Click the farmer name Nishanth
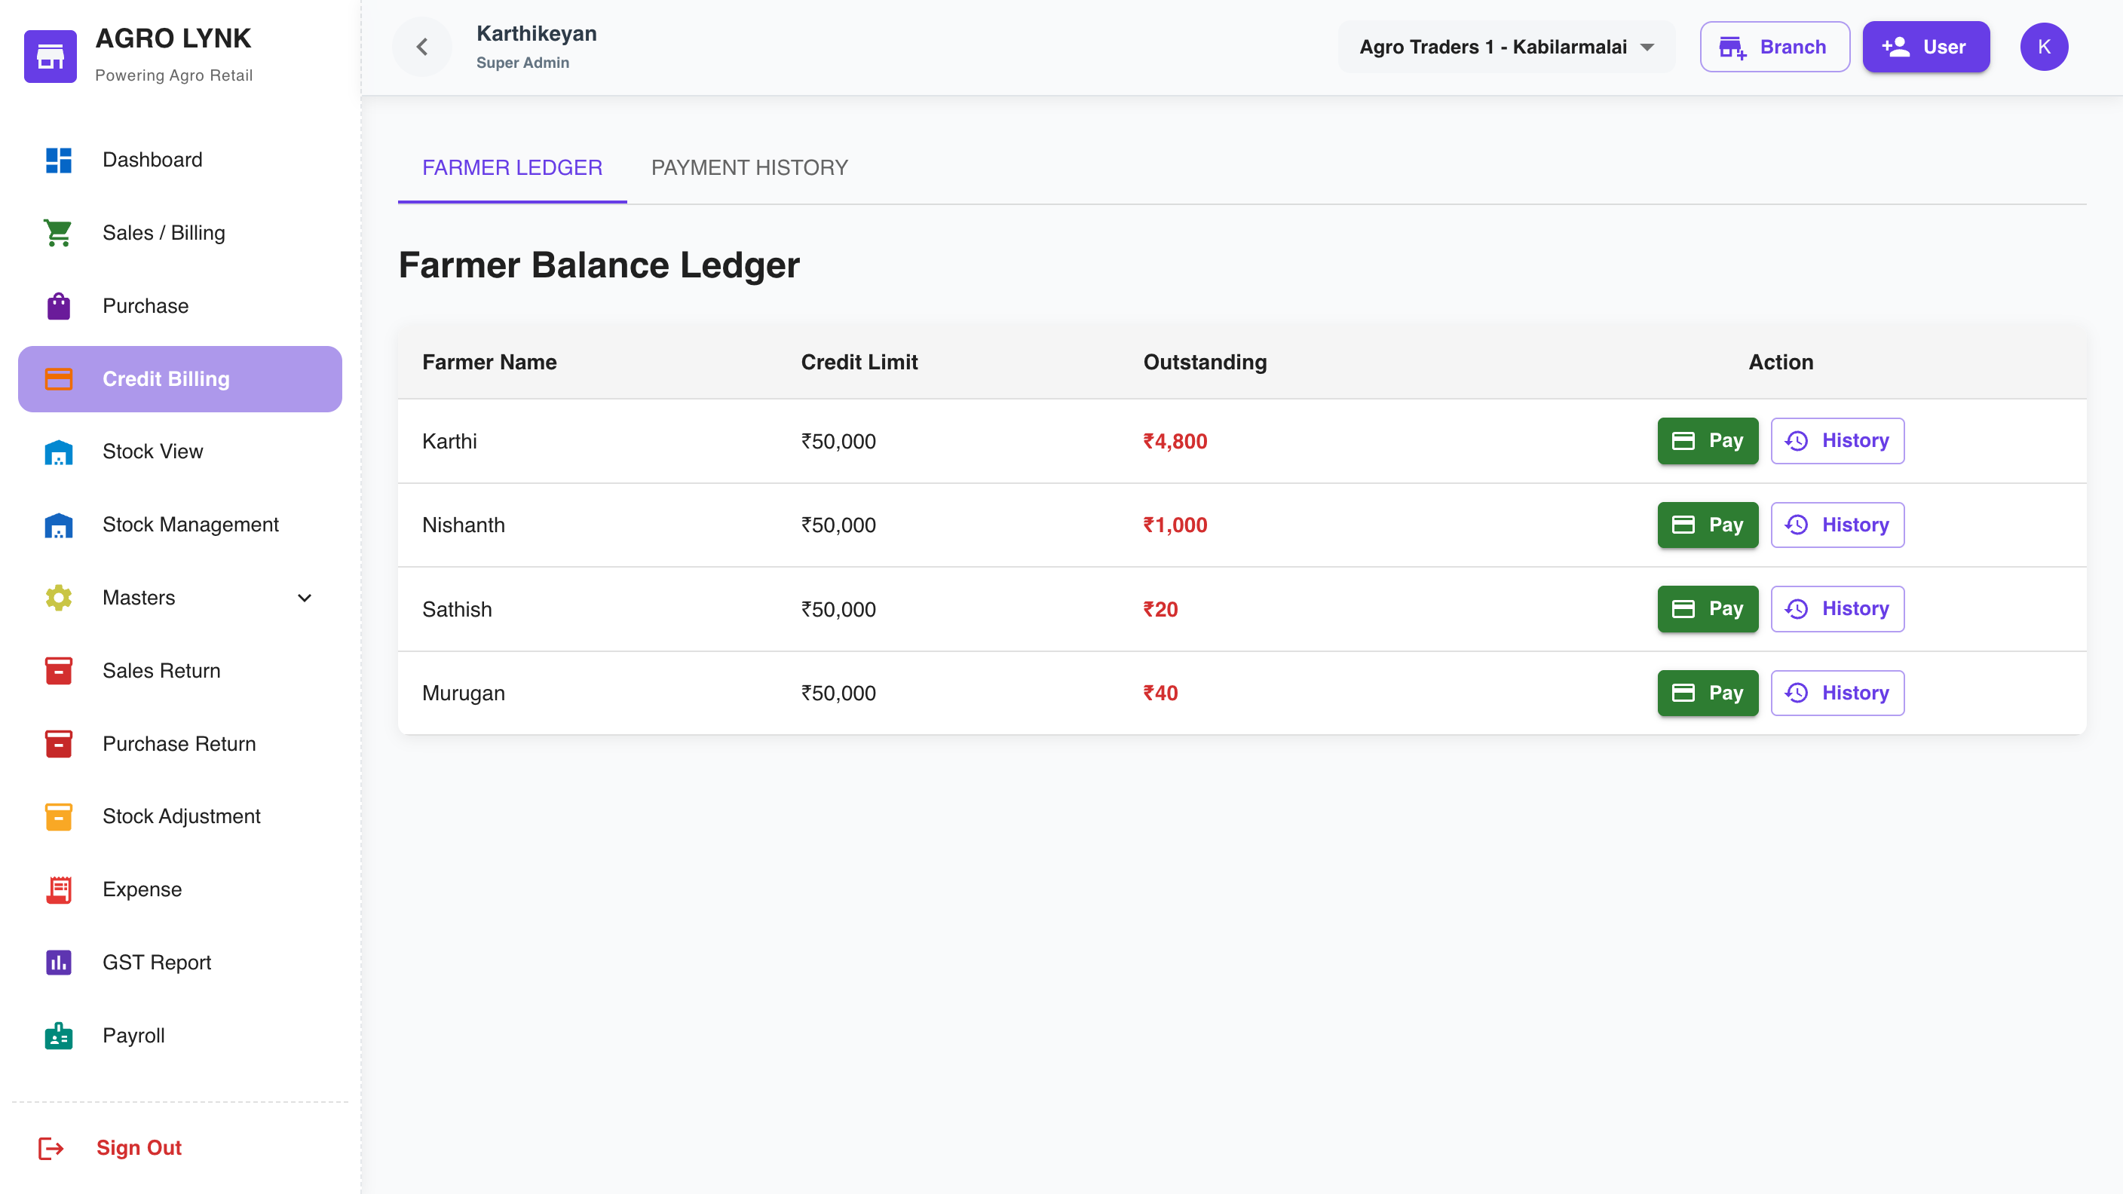This screenshot has width=2123, height=1194. pyautogui.click(x=463, y=525)
